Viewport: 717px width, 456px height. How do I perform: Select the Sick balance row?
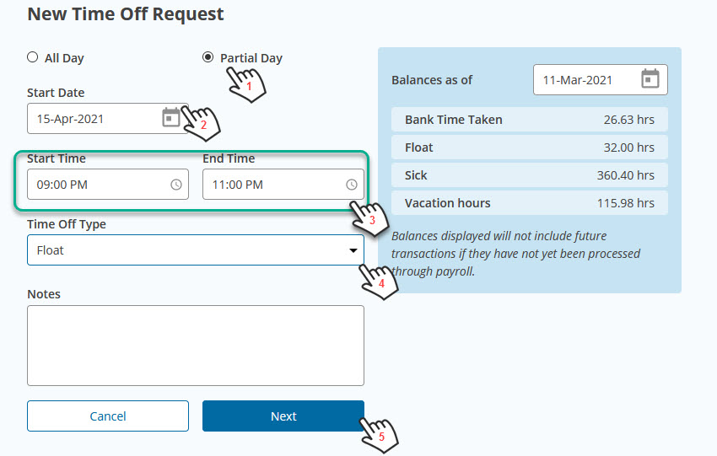point(530,175)
